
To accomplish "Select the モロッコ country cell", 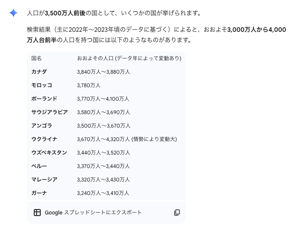I will [x=42, y=85].
